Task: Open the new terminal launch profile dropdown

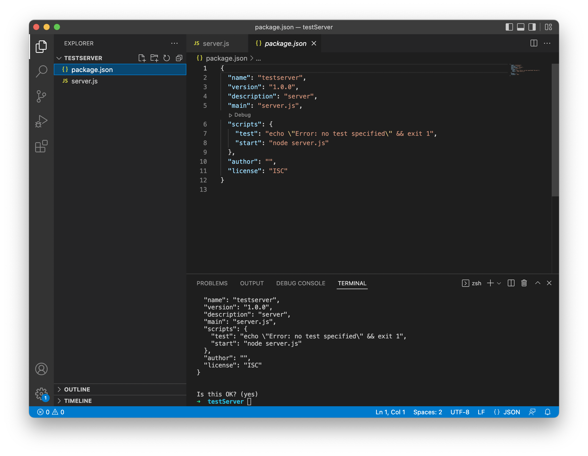Action: (x=499, y=283)
